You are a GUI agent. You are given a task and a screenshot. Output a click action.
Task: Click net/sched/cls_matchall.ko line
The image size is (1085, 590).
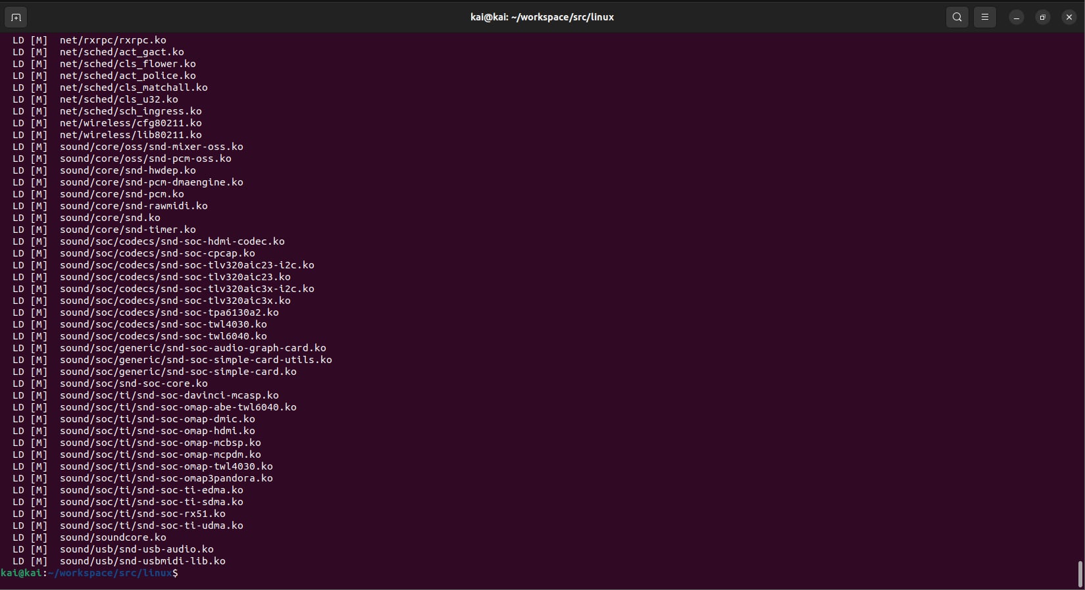click(110, 87)
